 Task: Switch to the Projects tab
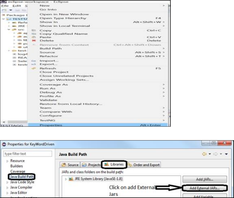click(x=91, y=165)
